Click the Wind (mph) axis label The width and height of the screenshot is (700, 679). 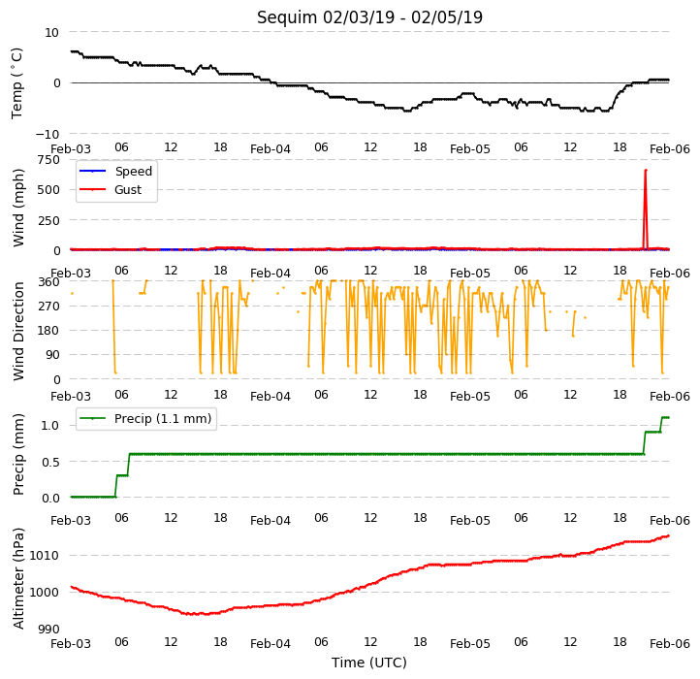pos(17,208)
